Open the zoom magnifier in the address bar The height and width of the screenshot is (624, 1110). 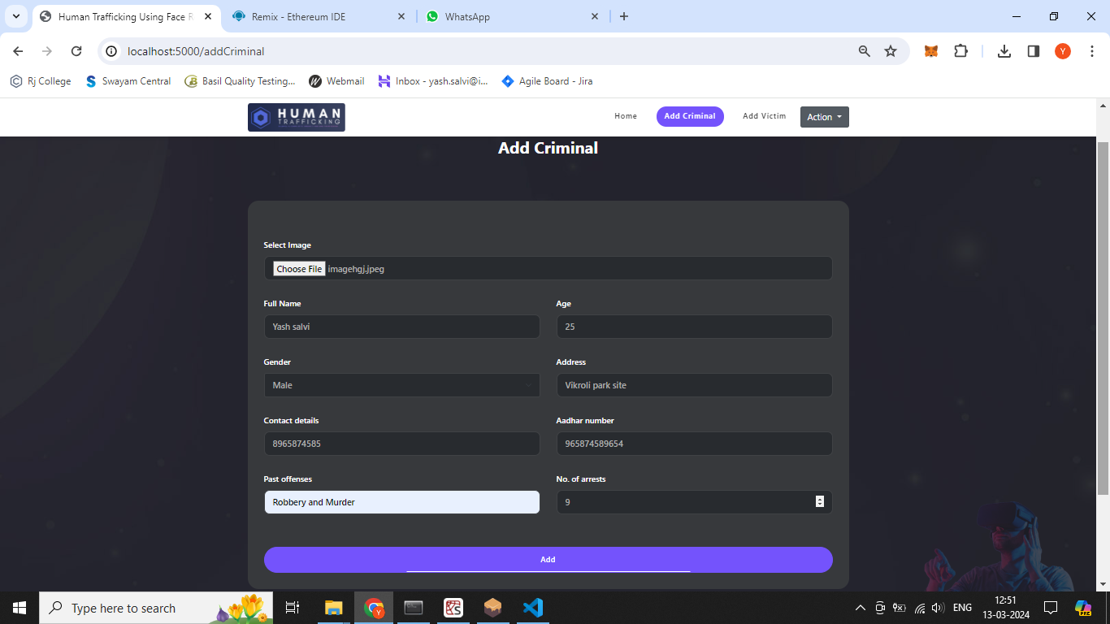click(x=865, y=51)
